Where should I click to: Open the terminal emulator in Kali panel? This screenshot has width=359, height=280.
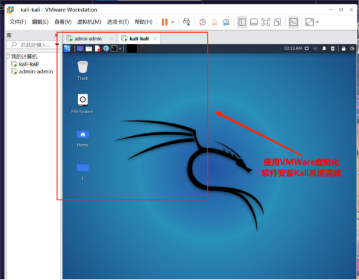pos(114,48)
